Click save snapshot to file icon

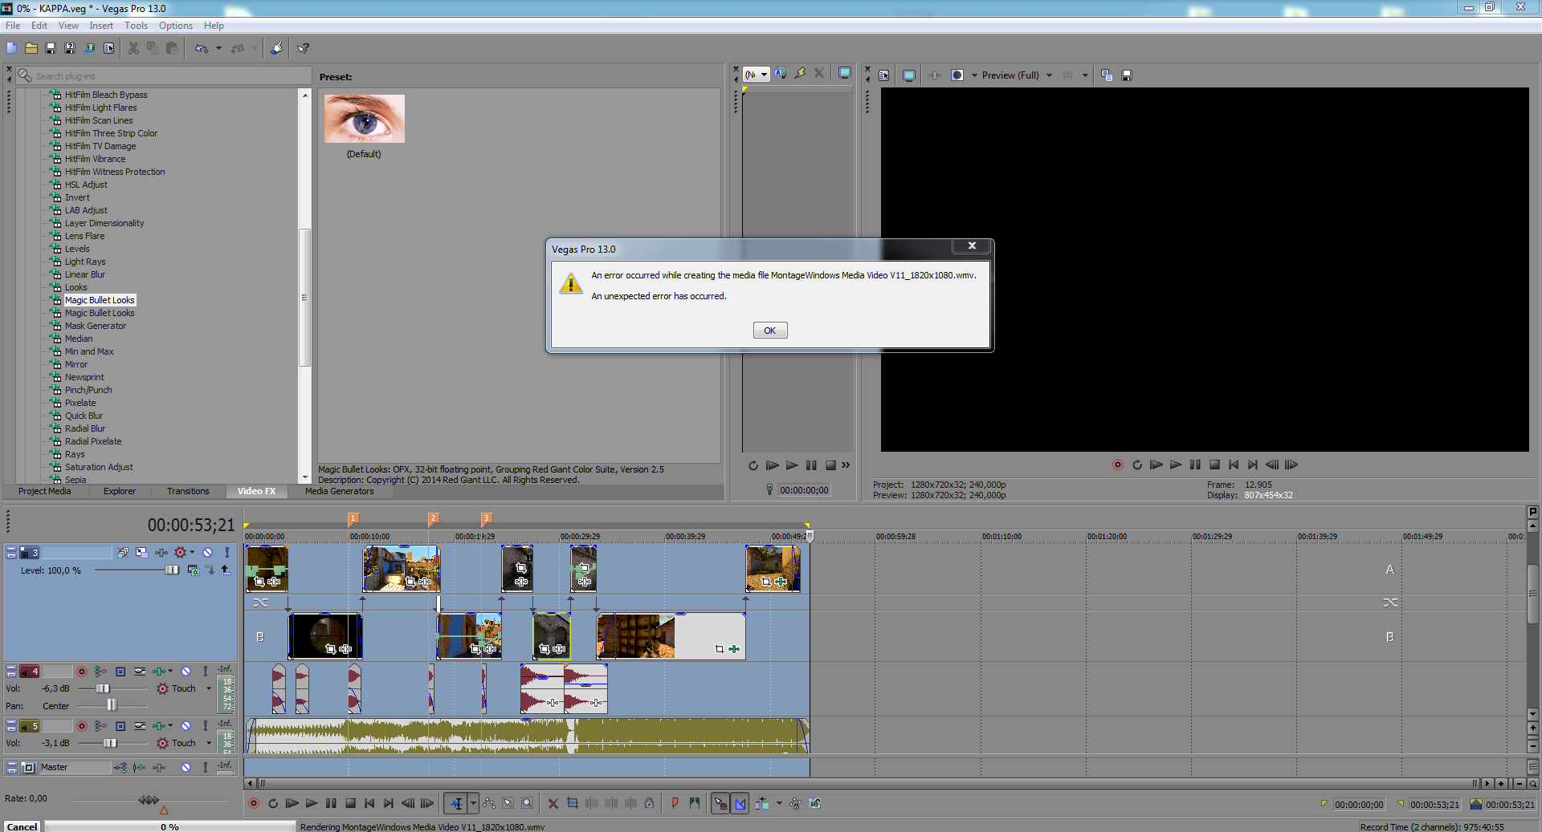tap(1127, 75)
